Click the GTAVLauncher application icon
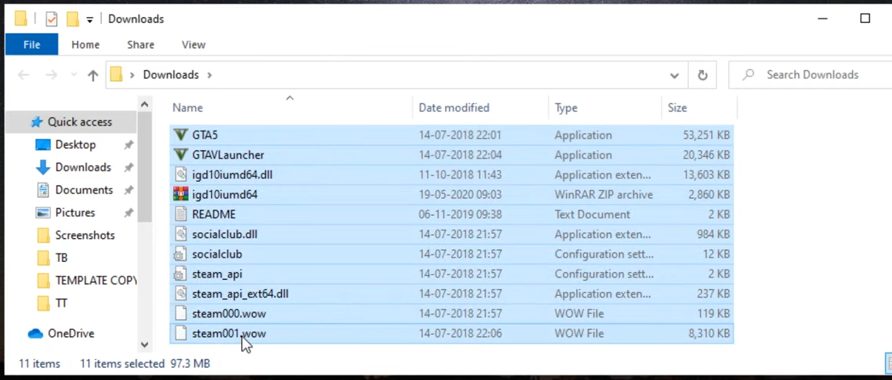Image resolution: width=892 pixels, height=380 pixels. [180, 155]
